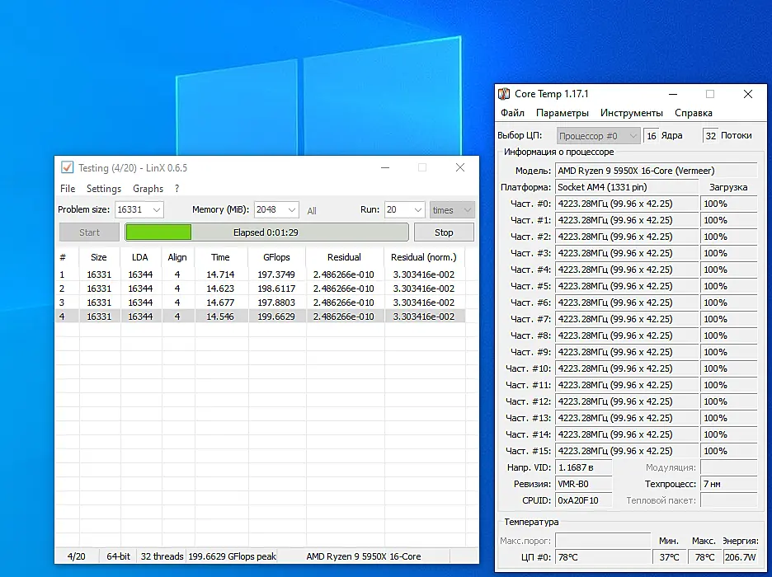Image resolution: width=772 pixels, height=577 pixels.
Task: Click the AMD Ryzen 9 5950X model field
Action: [x=656, y=171]
